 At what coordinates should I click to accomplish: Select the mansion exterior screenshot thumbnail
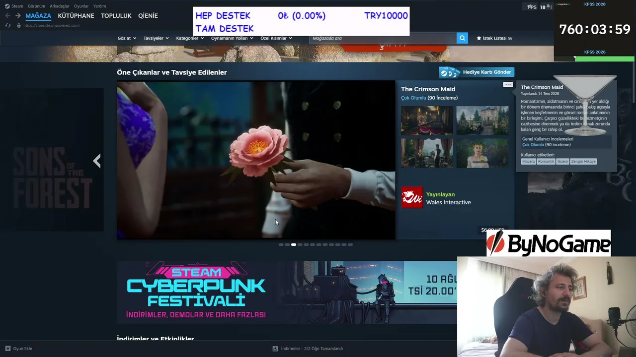[x=482, y=120]
